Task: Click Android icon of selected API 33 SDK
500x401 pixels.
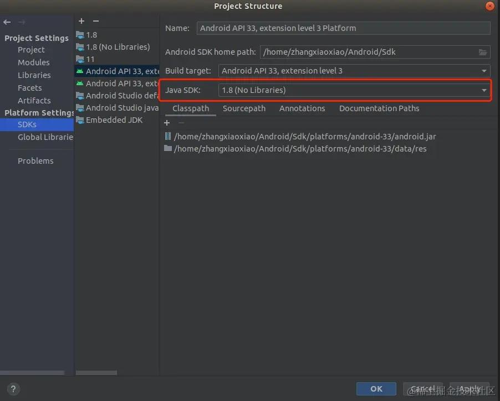Action: click(x=80, y=71)
